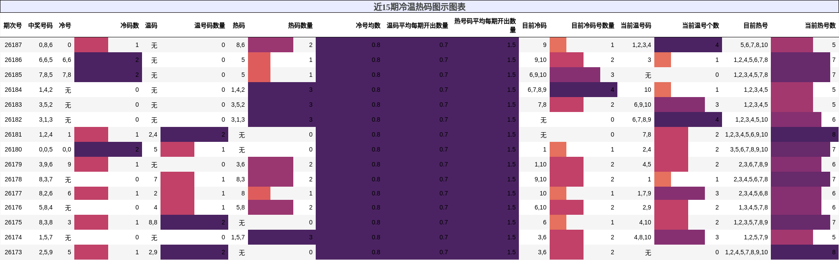Select period number 26183

pyautogui.click(x=13, y=105)
